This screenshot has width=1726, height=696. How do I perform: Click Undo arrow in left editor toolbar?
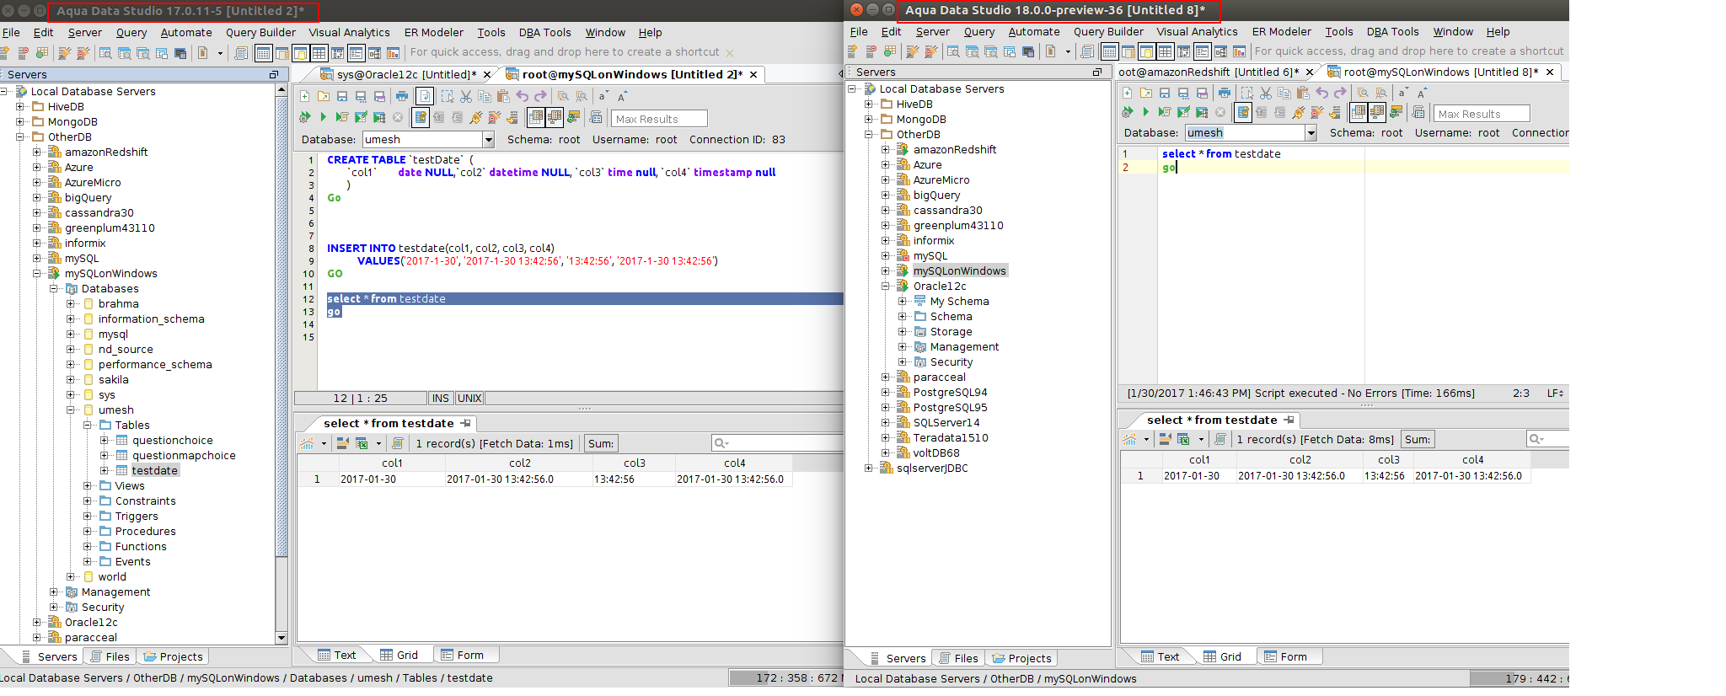point(522,96)
